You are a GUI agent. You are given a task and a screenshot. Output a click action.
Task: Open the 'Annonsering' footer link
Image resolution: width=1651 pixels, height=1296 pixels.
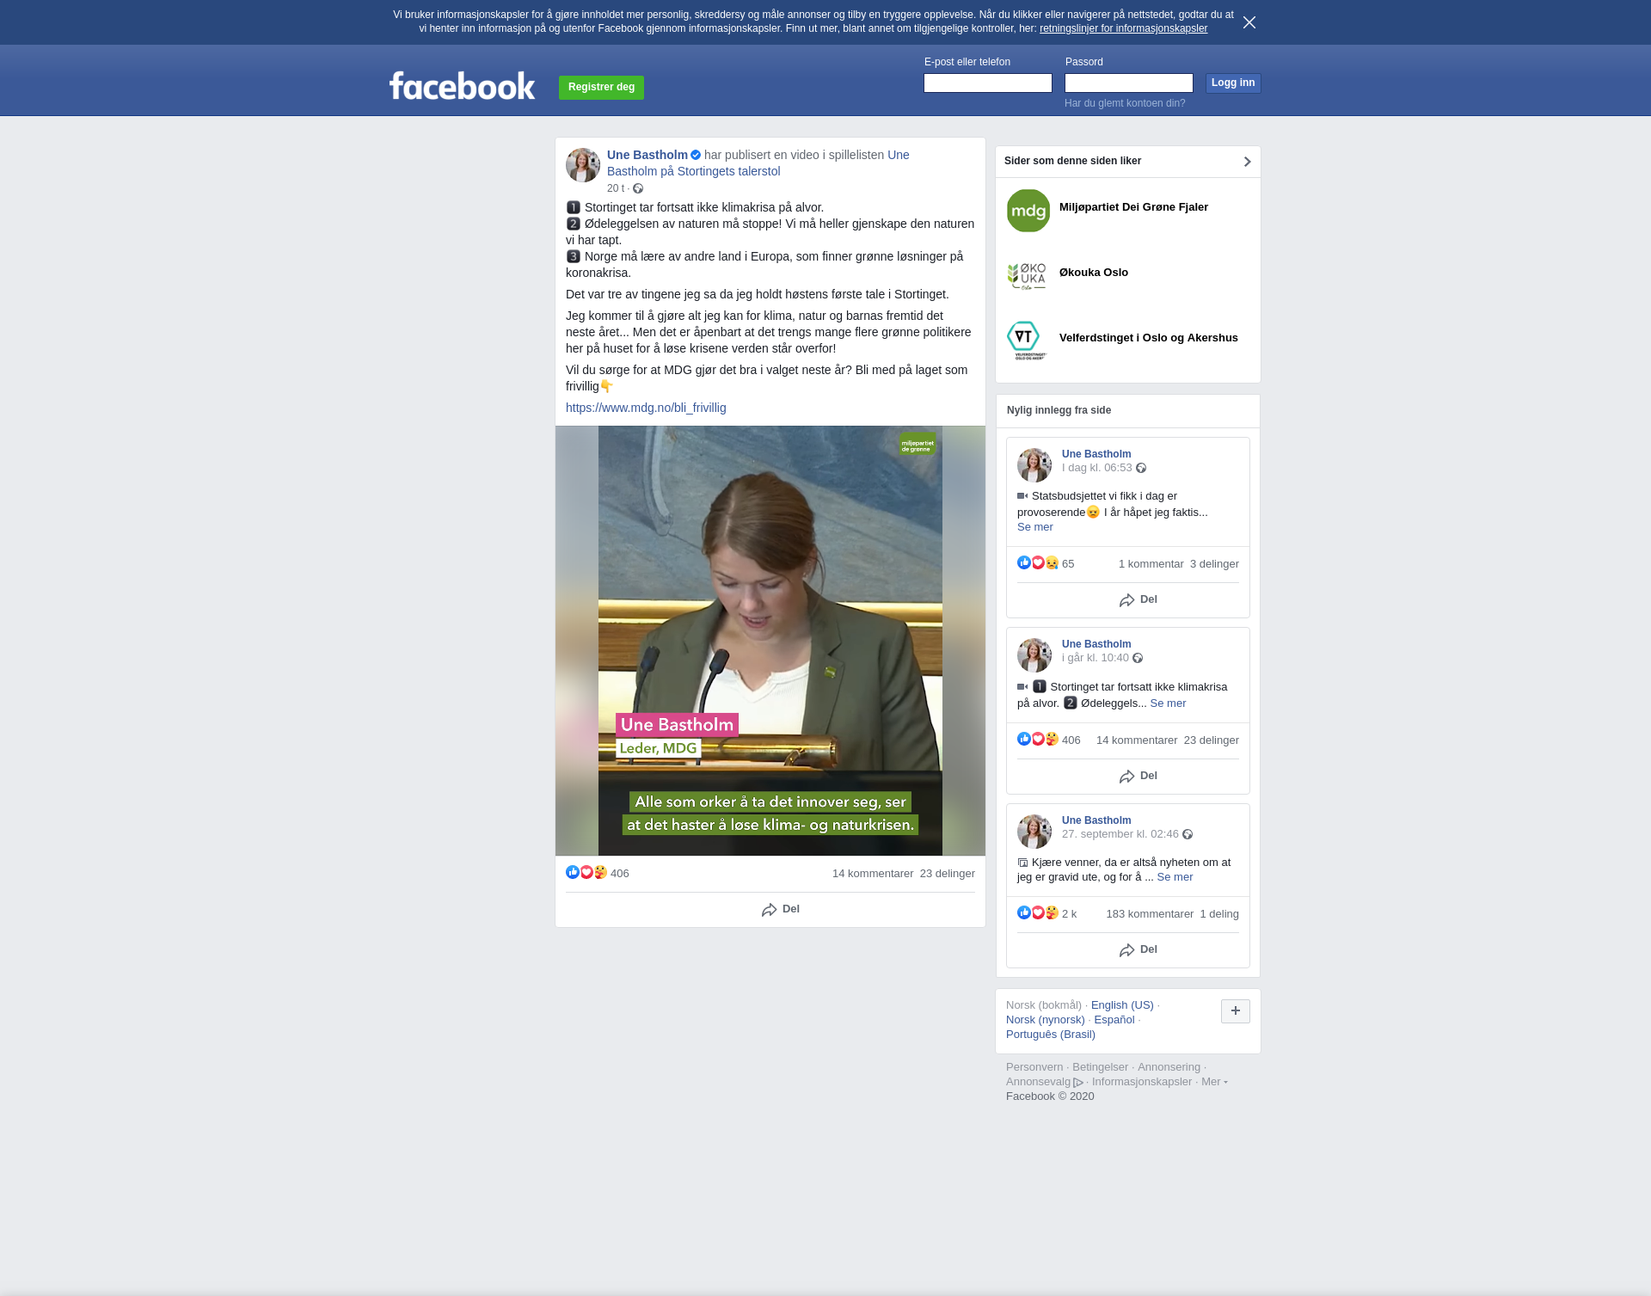1169,1067
